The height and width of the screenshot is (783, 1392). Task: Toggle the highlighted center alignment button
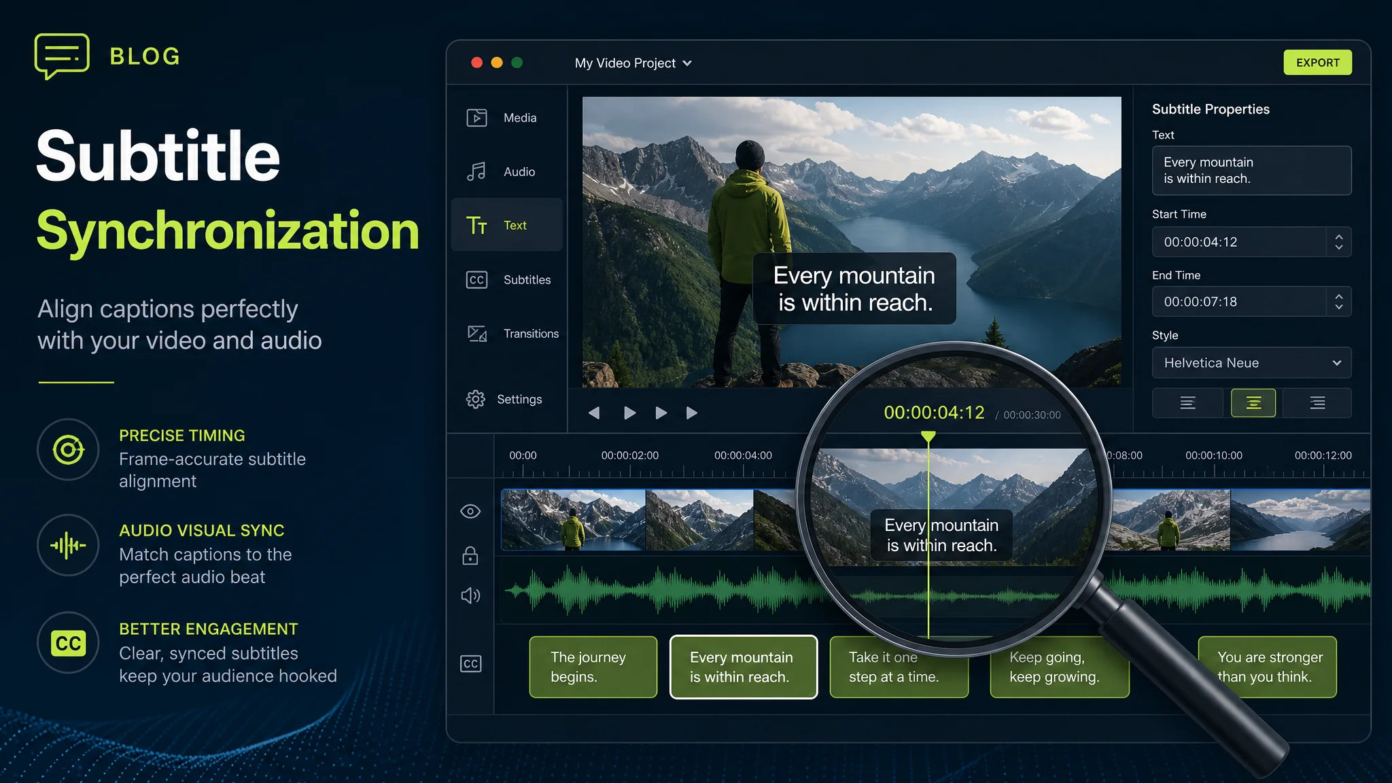pos(1253,403)
